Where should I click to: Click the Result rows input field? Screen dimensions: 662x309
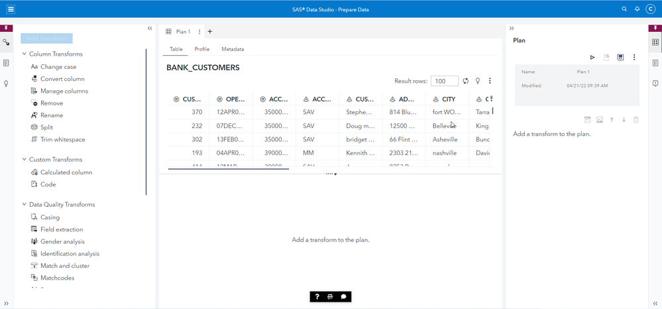pos(444,81)
